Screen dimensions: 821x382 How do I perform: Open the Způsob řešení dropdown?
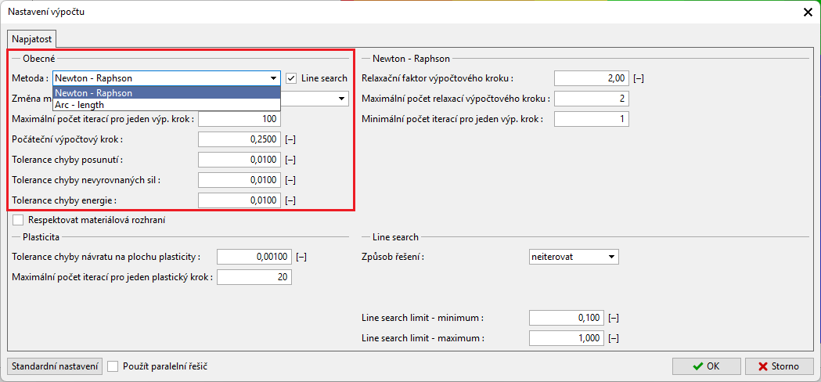574,257
